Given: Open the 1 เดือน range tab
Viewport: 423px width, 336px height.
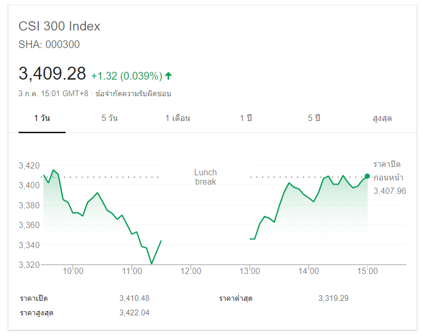Looking at the screenshot, I should [x=177, y=118].
